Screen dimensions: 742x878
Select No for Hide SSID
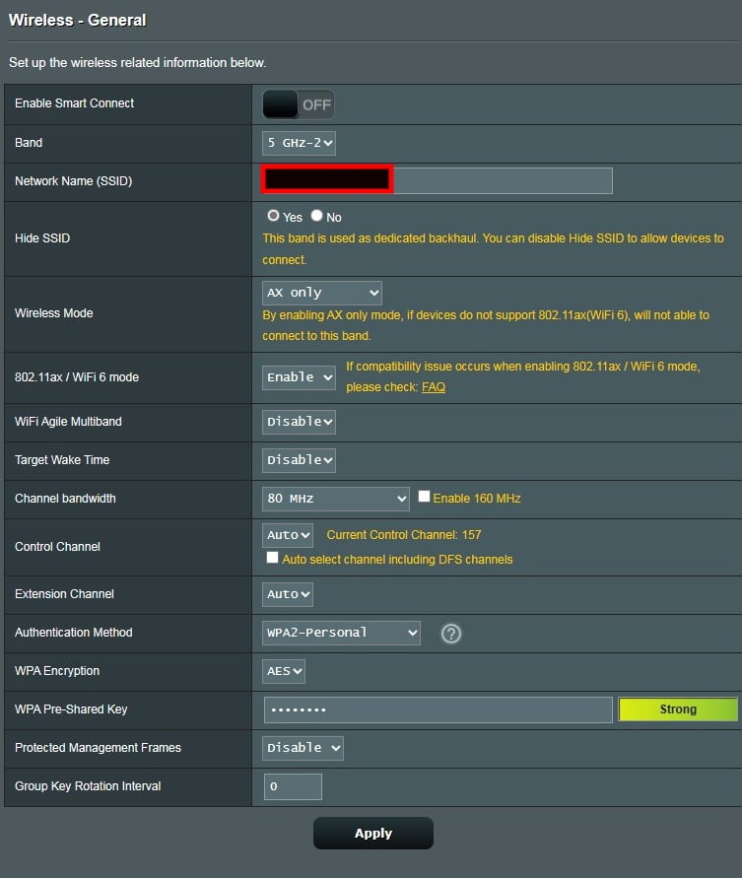[317, 216]
